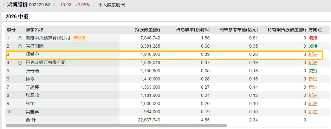Screen dimensions: 331x129
Task: Go to next stock with right chevron
Action: click(55, 5)
